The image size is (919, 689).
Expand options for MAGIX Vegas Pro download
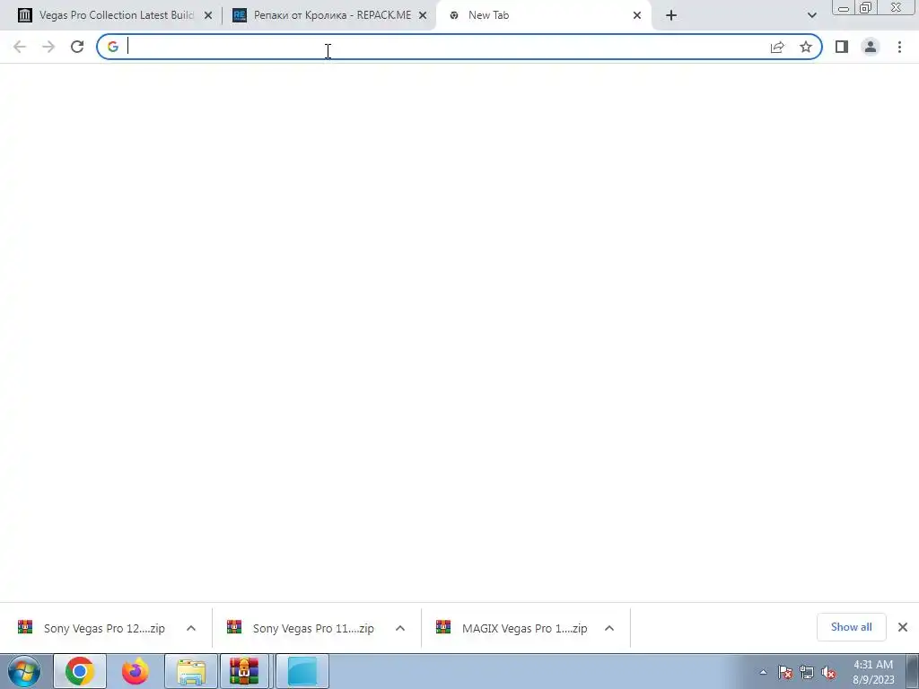pyautogui.click(x=609, y=628)
